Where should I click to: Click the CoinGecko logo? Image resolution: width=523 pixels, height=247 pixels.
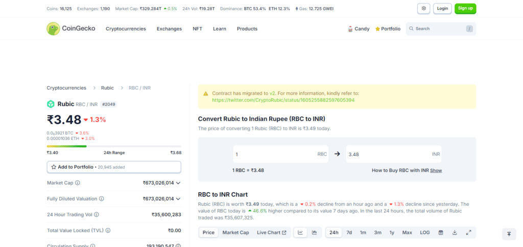click(70, 29)
